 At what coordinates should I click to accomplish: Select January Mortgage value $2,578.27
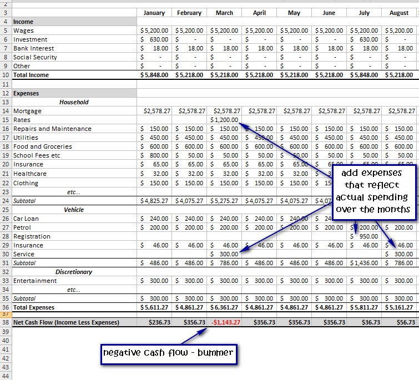(x=154, y=111)
